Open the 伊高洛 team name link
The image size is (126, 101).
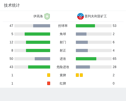(38, 16)
